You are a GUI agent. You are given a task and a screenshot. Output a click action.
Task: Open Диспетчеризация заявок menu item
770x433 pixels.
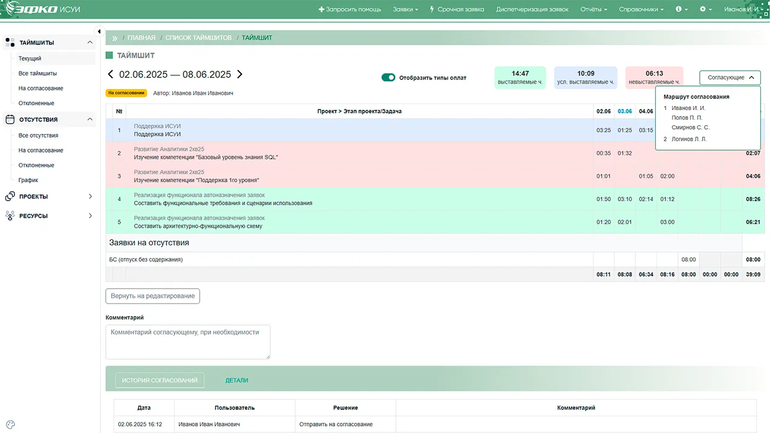[532, 10]
